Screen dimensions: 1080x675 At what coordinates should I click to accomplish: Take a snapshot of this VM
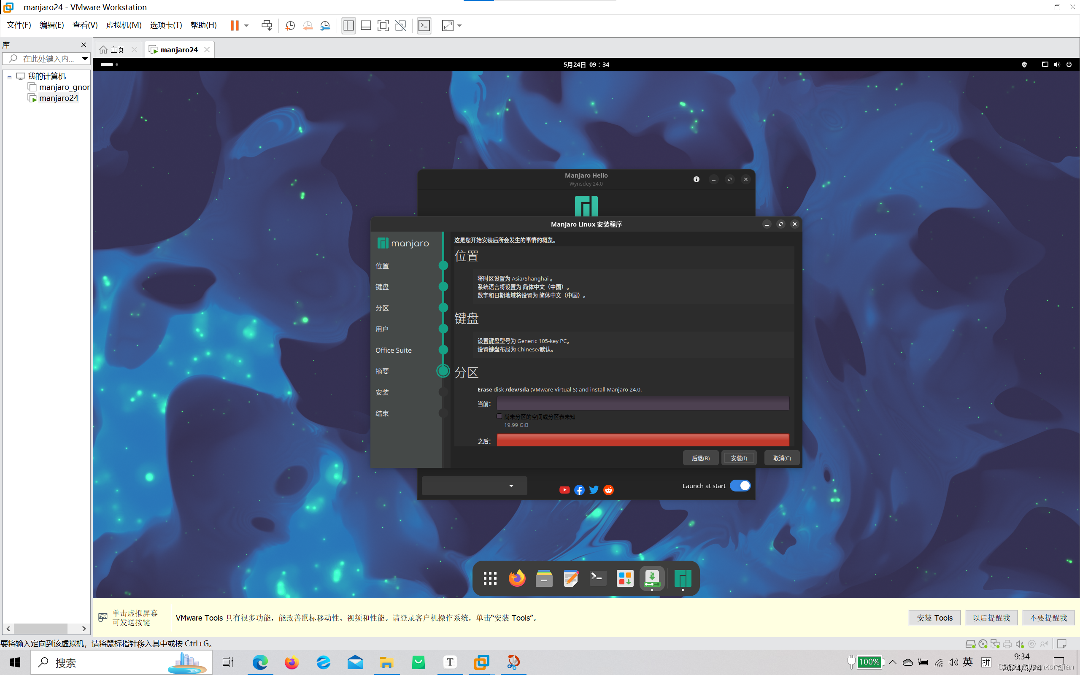coord(290,25)
